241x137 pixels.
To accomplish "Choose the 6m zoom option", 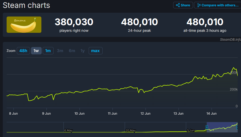I will click(72, 51).
